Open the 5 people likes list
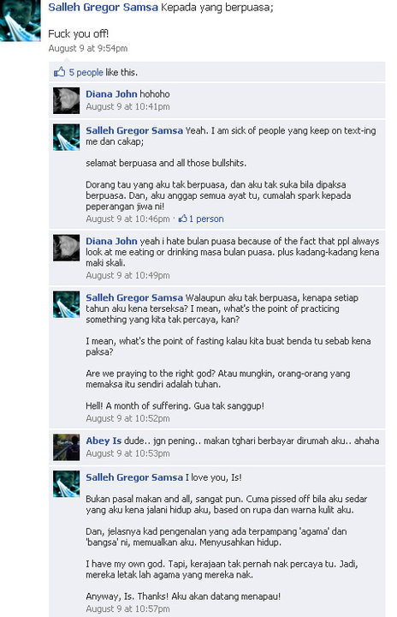397x617 pixels. [x=86, y=72]
